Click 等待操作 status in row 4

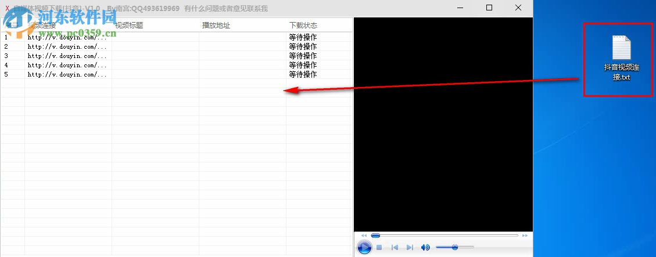(303, 65)
